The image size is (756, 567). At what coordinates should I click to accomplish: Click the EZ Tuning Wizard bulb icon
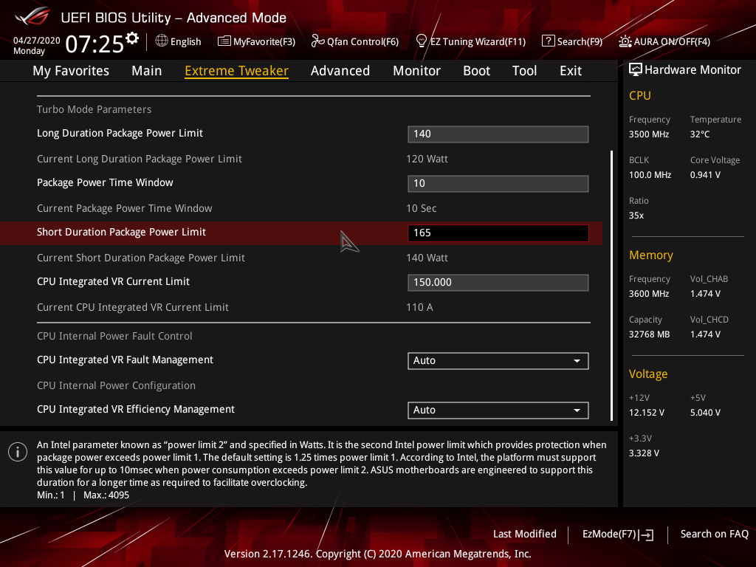(421, 41)
